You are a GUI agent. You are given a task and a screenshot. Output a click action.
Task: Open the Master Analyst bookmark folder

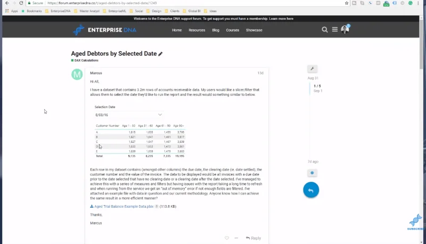coord(87,11)
